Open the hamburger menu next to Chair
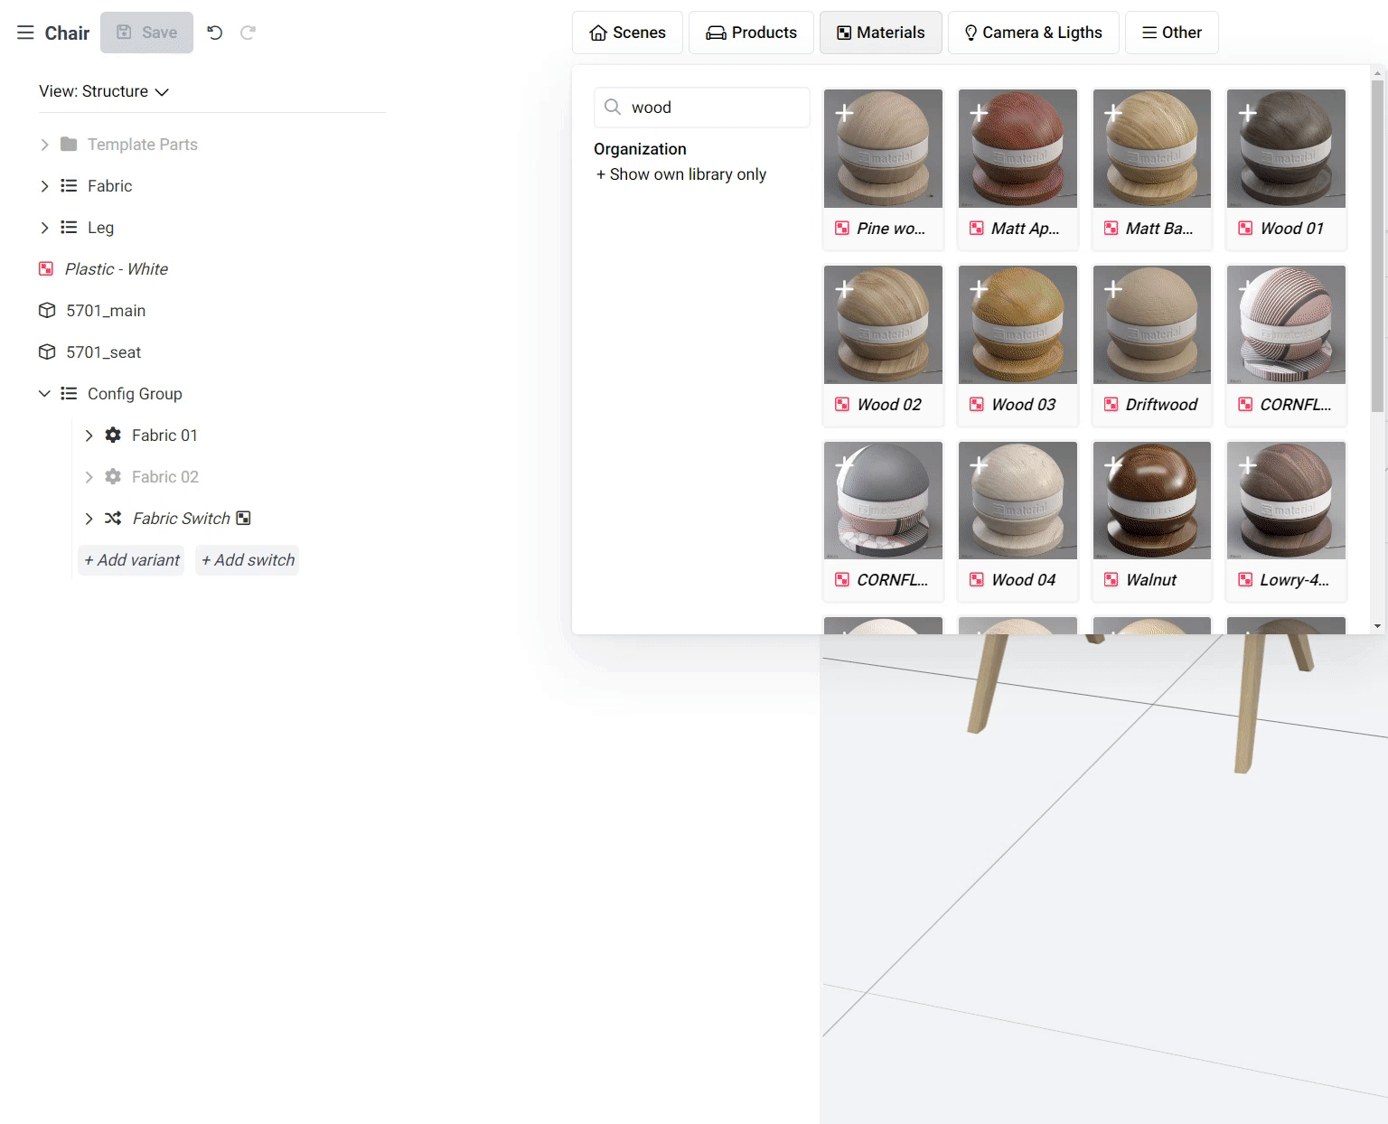 25,33
